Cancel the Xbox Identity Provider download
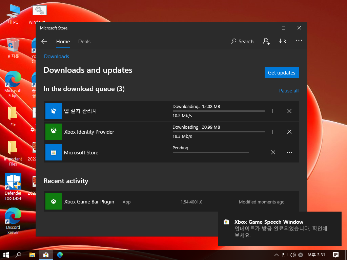The height and width of the screenshot is (260, 347). 289,132
